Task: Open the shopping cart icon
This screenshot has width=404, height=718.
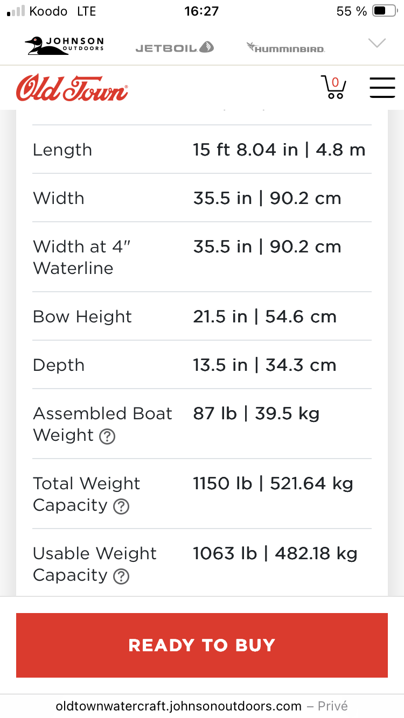Action: tap(333, 88)
